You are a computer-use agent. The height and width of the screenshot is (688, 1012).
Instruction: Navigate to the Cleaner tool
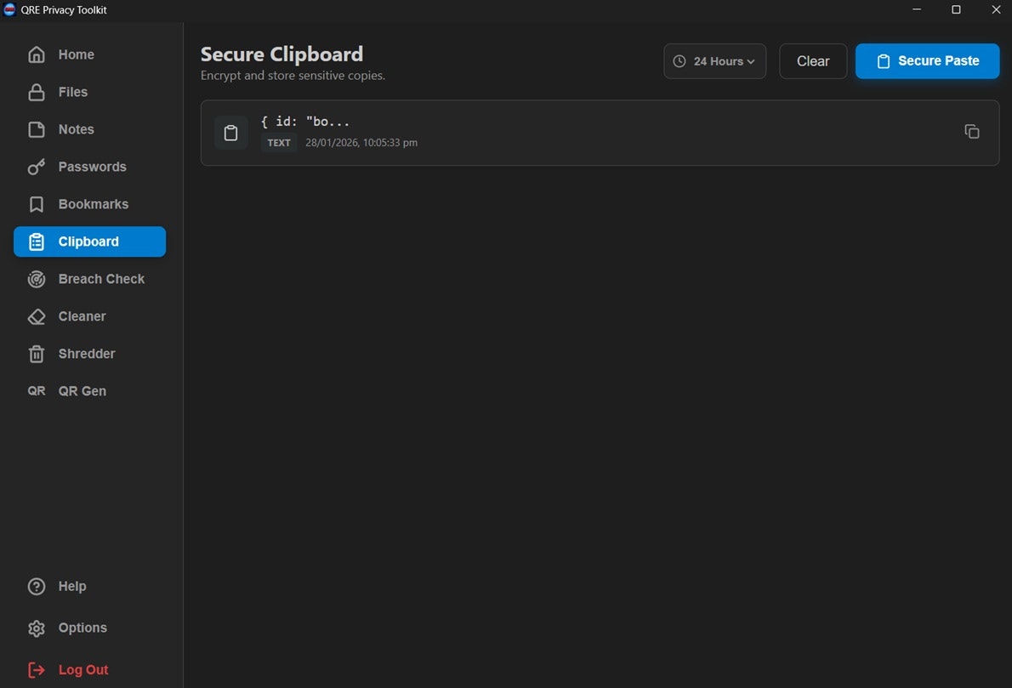(89, 317)
